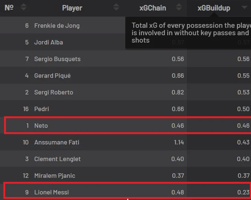
Task: Toggle the descending arrow beside xGBuildup
Action: coord(244,7)
